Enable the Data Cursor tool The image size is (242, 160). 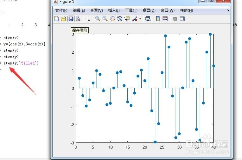coord(127,19)
